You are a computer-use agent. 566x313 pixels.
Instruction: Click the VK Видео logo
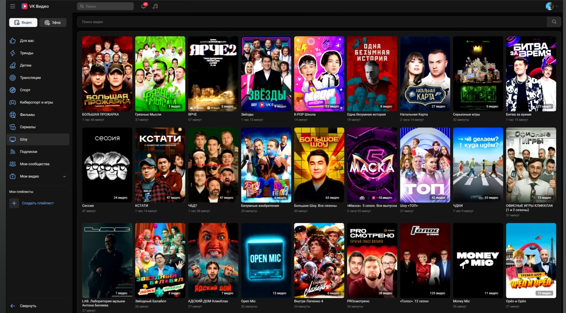click(35, 6)
